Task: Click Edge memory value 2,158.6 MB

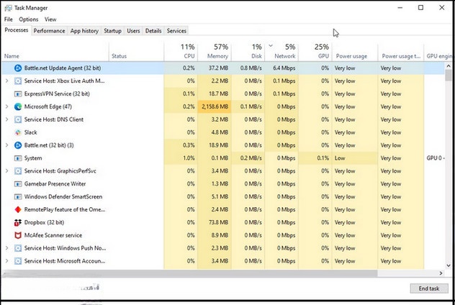Action: (x=215, y=106)
